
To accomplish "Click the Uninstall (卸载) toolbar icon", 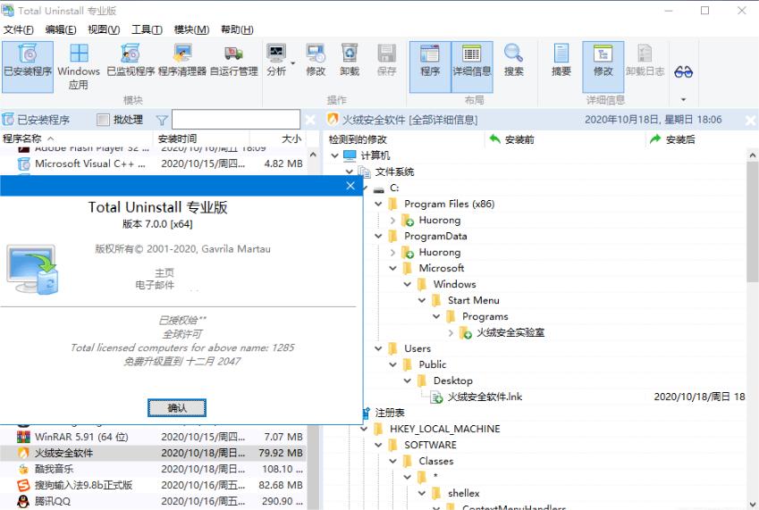I will tap(350, 61).
